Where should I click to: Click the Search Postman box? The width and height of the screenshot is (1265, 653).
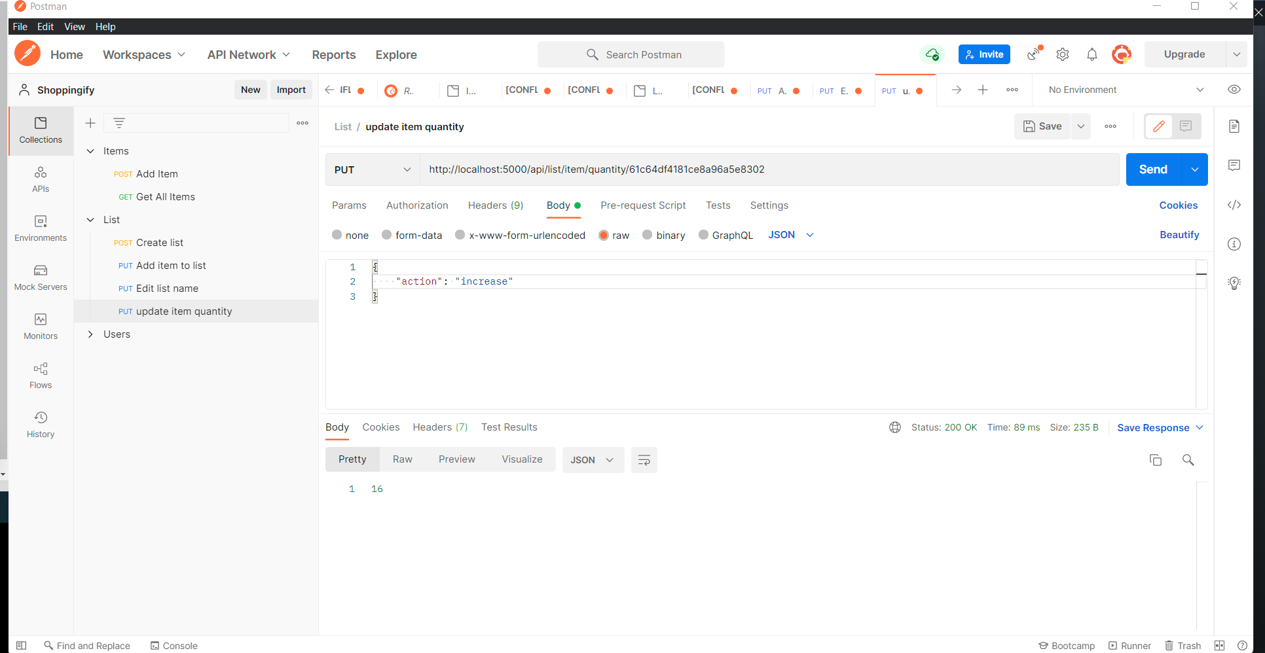coord(631,54)
